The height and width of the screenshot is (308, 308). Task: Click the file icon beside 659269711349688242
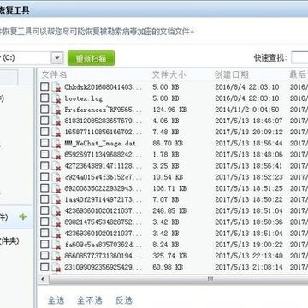click(56, 155)
